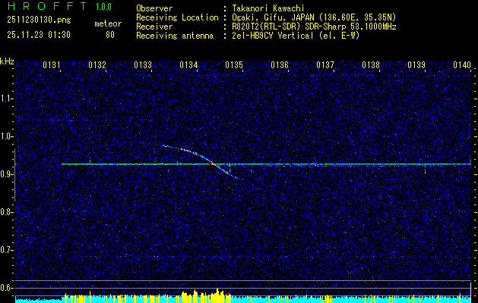Click the 0.7 kHz frequency axis label

click(x=6, y=250)
